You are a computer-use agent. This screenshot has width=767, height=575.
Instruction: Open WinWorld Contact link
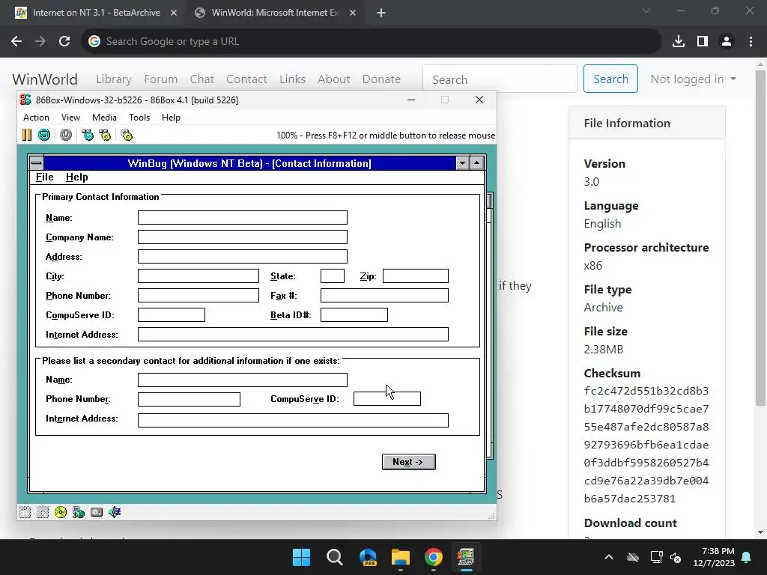(246, 79)
